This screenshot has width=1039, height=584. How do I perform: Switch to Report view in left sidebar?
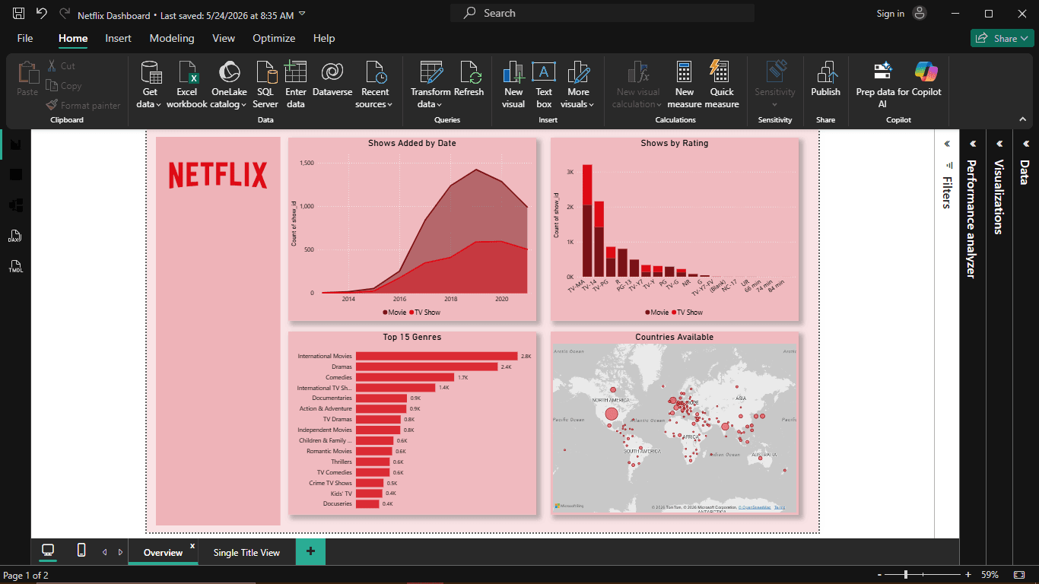[x=16, y=144]
